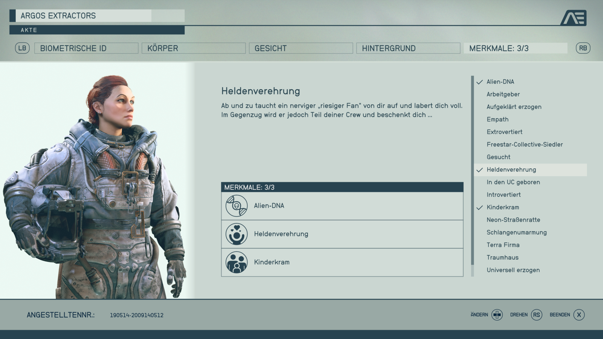Screen dimensions: 603x339
Task: Click the MERKMALE: 3/3 panel header
Action: (x=342, y=187)
